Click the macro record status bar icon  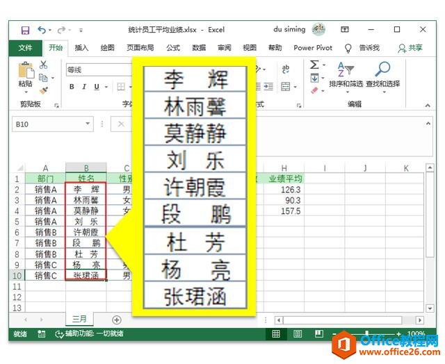42,334
